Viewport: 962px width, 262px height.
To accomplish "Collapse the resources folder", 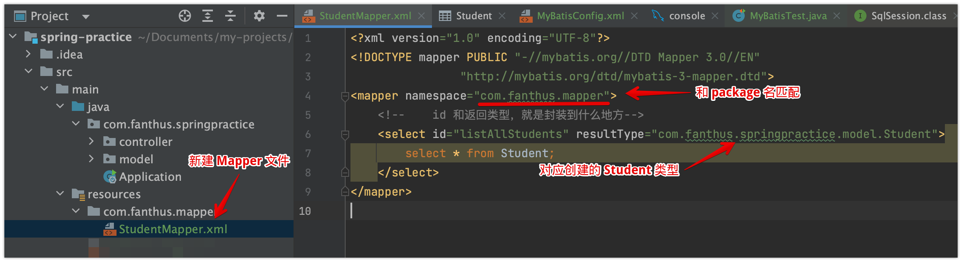I will click(60, 194).
